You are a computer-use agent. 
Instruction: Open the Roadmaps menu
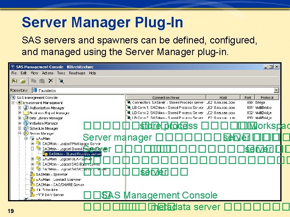tap(77, 73)
